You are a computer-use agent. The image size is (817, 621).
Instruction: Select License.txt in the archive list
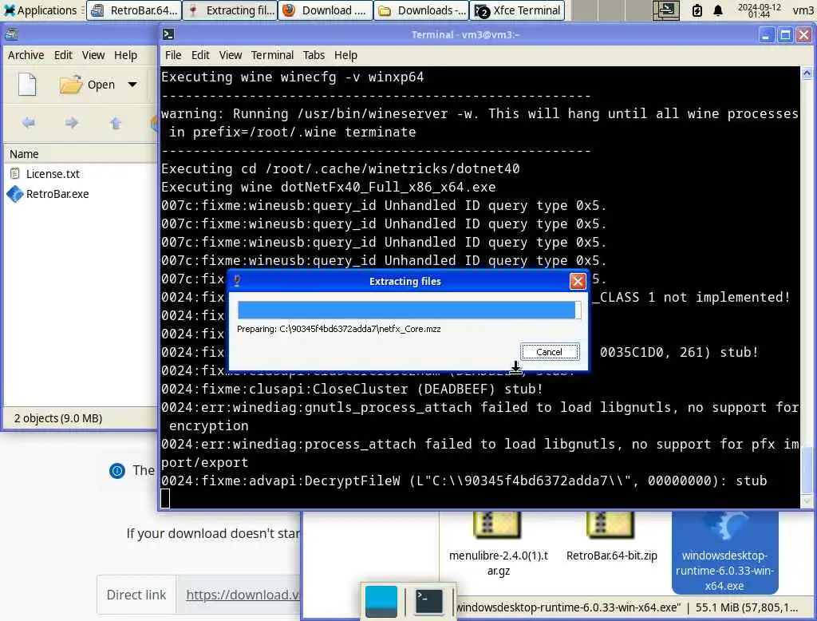(x=53, y=174)
